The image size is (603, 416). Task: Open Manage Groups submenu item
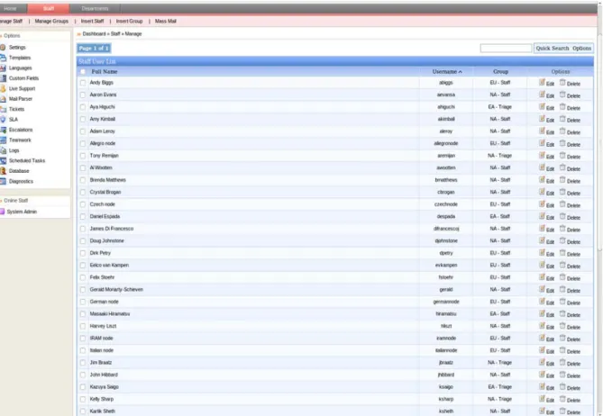coord(51,21)
